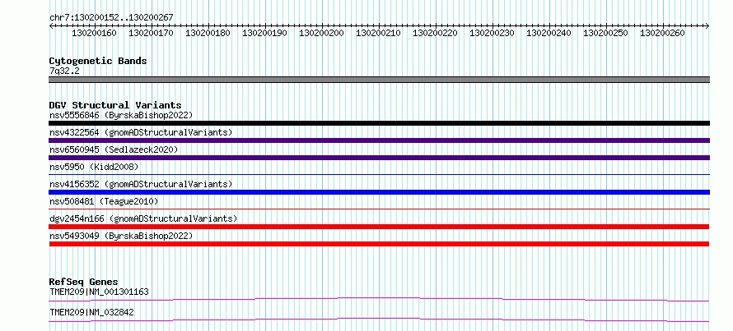This screenshot has height=331, width=733.
Task: Click nsv508481 (Teague2010) label
Action: point(104,201)
